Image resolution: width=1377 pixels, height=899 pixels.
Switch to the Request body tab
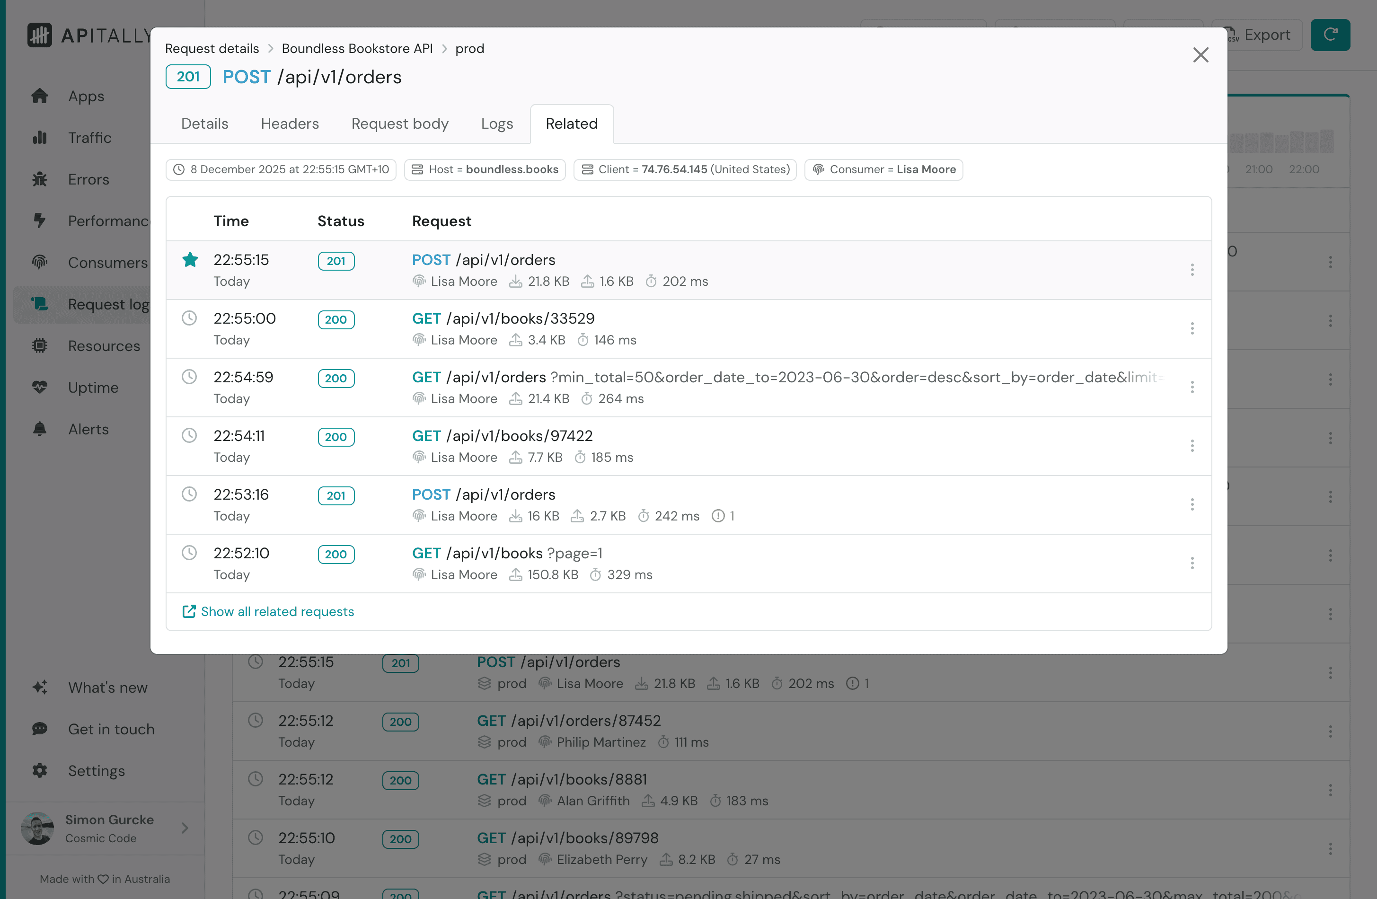(x=400, y=124)
